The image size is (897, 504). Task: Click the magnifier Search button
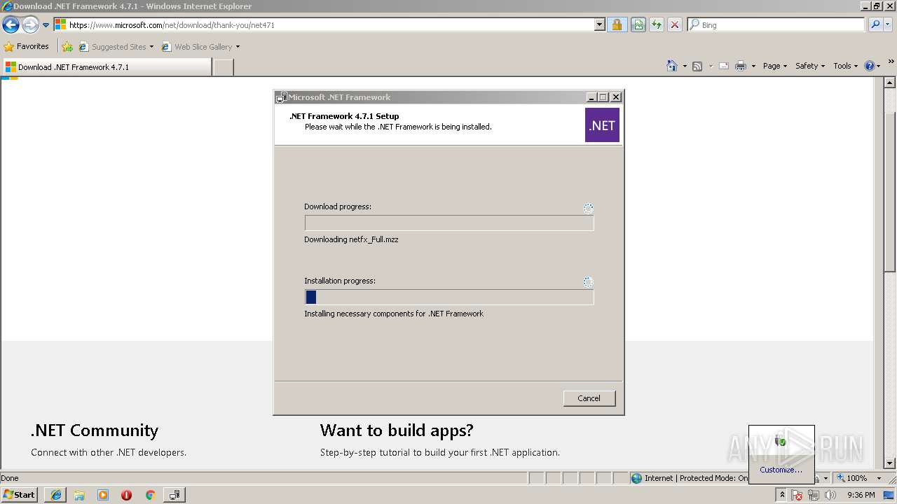point(875,25)
